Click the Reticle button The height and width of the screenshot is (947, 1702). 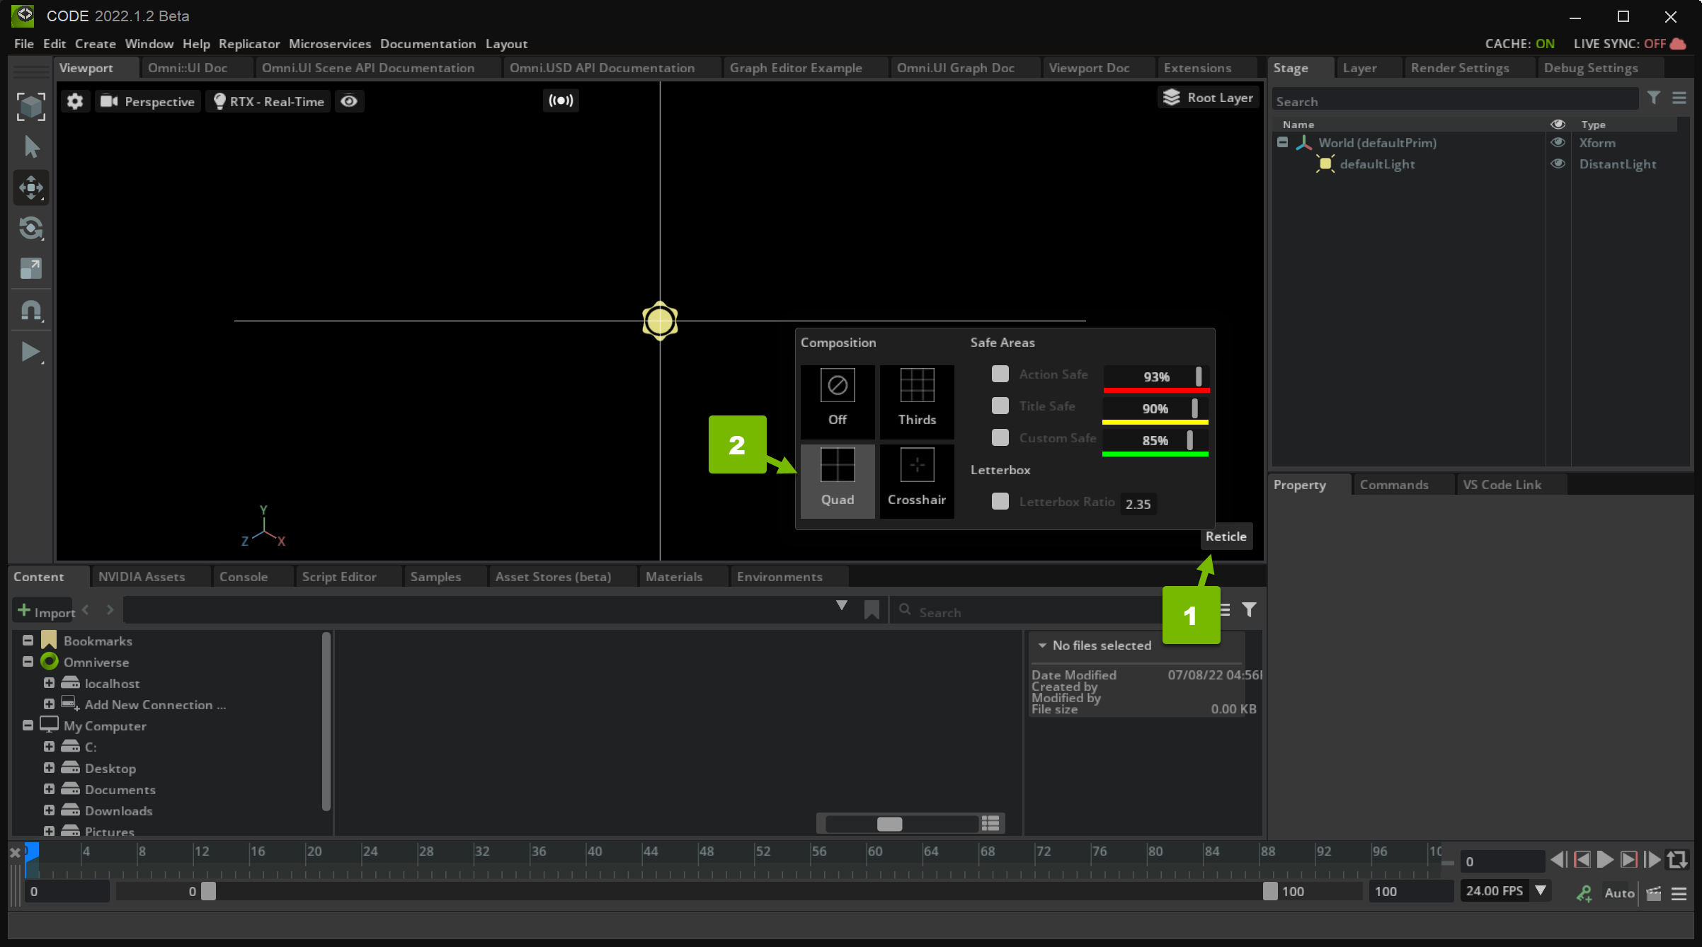[x=1226, y=536]
